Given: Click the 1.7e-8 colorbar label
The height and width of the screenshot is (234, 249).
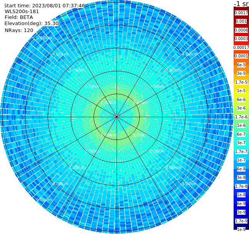Looking at the screenshot, I should pos(241,186).
